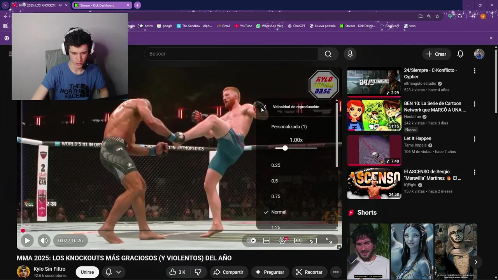Open the browser profile avatar icon

click(483, 16)
